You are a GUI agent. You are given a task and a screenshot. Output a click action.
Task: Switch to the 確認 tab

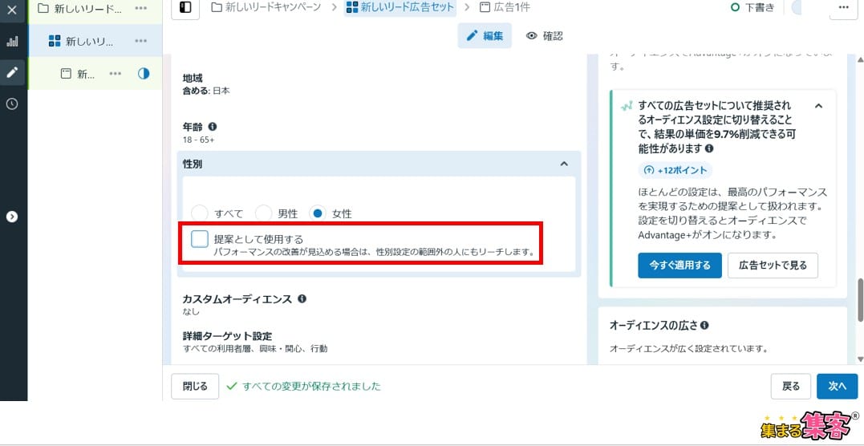tap(545, 36)
